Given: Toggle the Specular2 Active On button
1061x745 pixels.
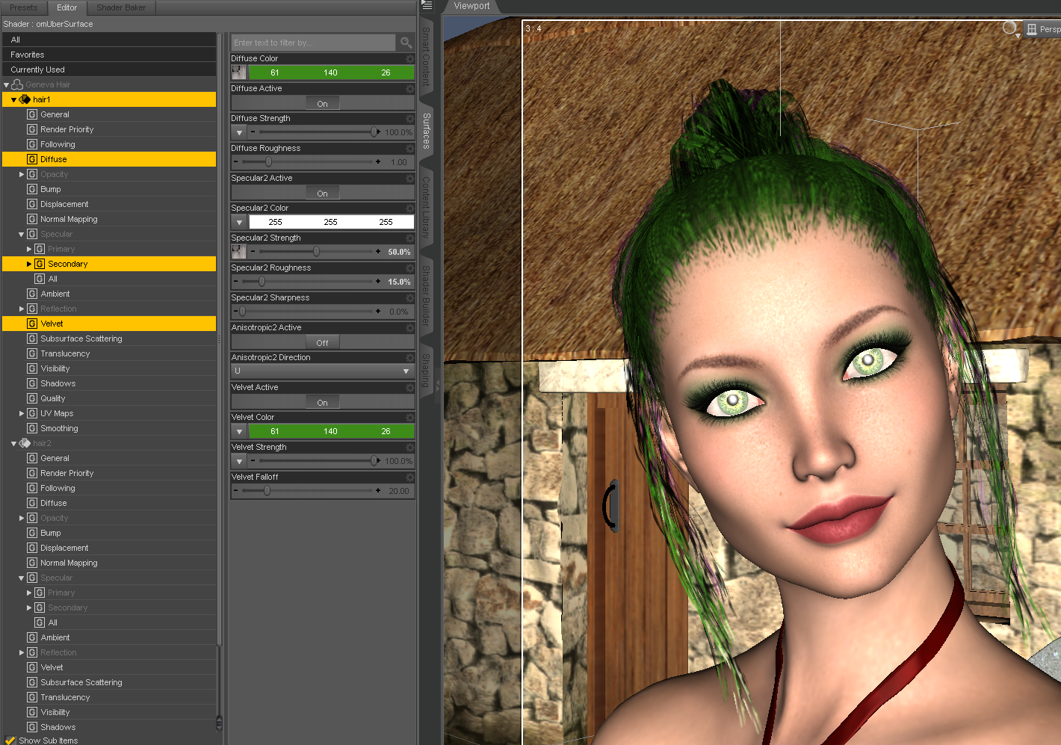Looking at the screenshot, I should pyautogui.click(x=322, y=193).
